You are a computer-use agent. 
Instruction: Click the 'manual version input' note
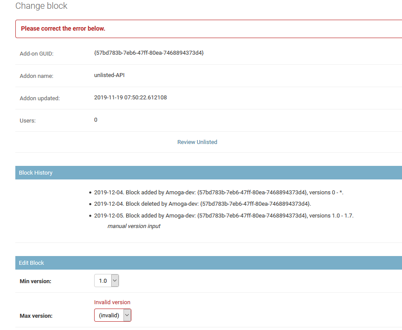(134, 226)
